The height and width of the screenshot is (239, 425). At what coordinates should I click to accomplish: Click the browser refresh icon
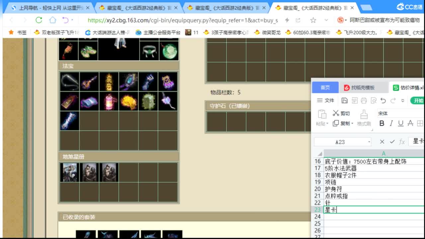(x=39, y=20)
